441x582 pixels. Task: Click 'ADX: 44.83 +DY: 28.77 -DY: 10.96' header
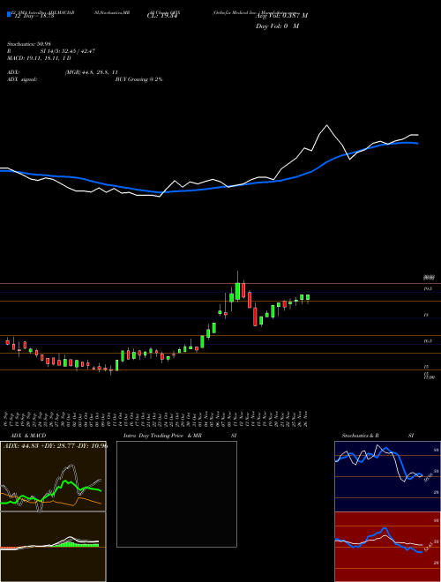click(56, 446)
